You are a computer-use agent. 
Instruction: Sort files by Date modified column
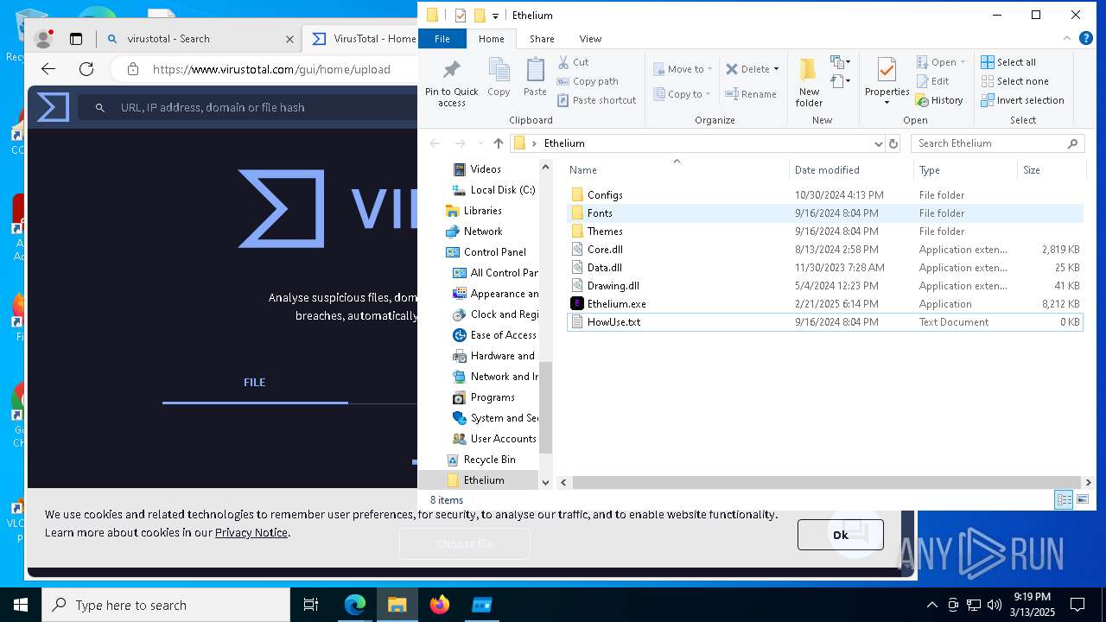click(851, 170)
